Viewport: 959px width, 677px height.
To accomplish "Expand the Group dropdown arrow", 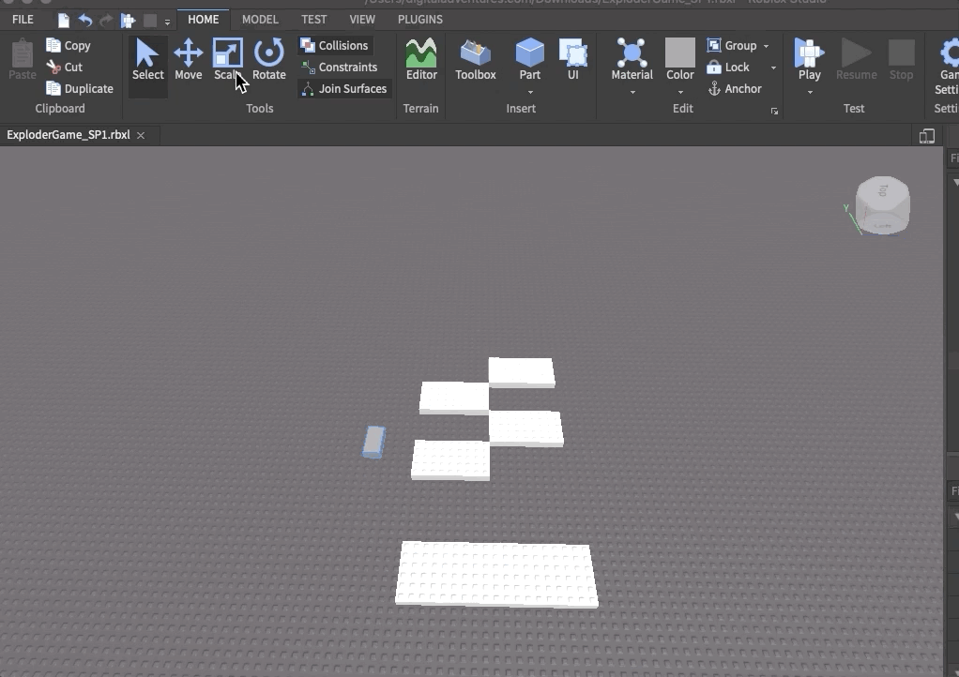I will coord(766,46).
